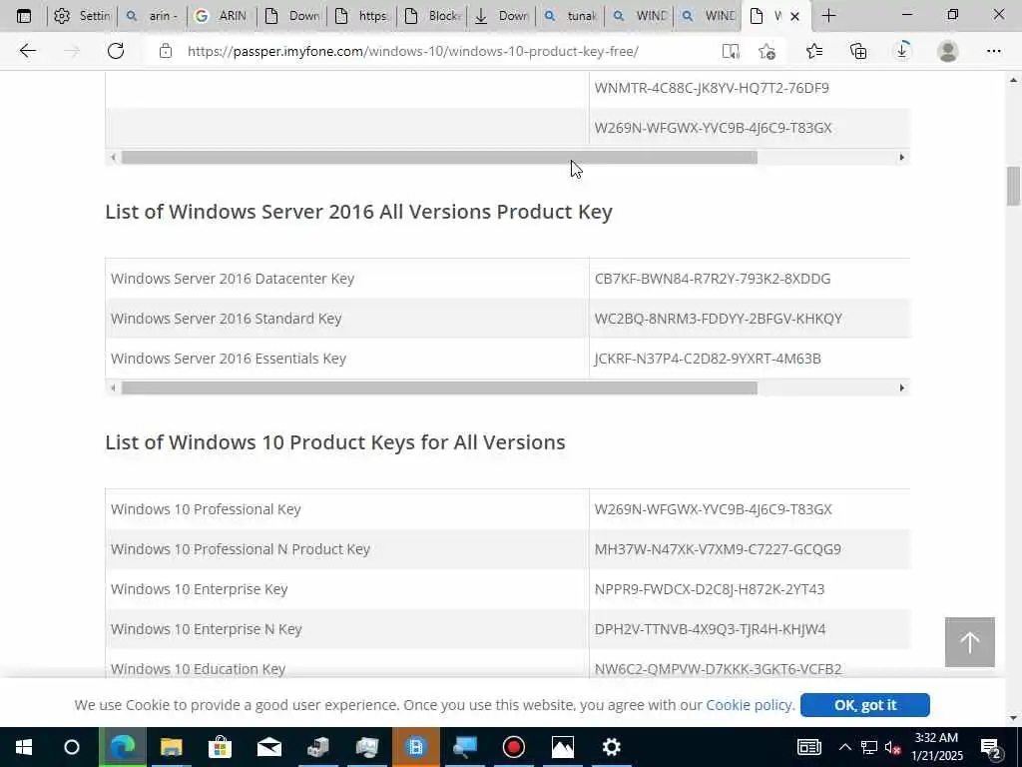Switch to the Google ARIN tab
This screenshot has width=1022, height=767.
click(221, 16)
